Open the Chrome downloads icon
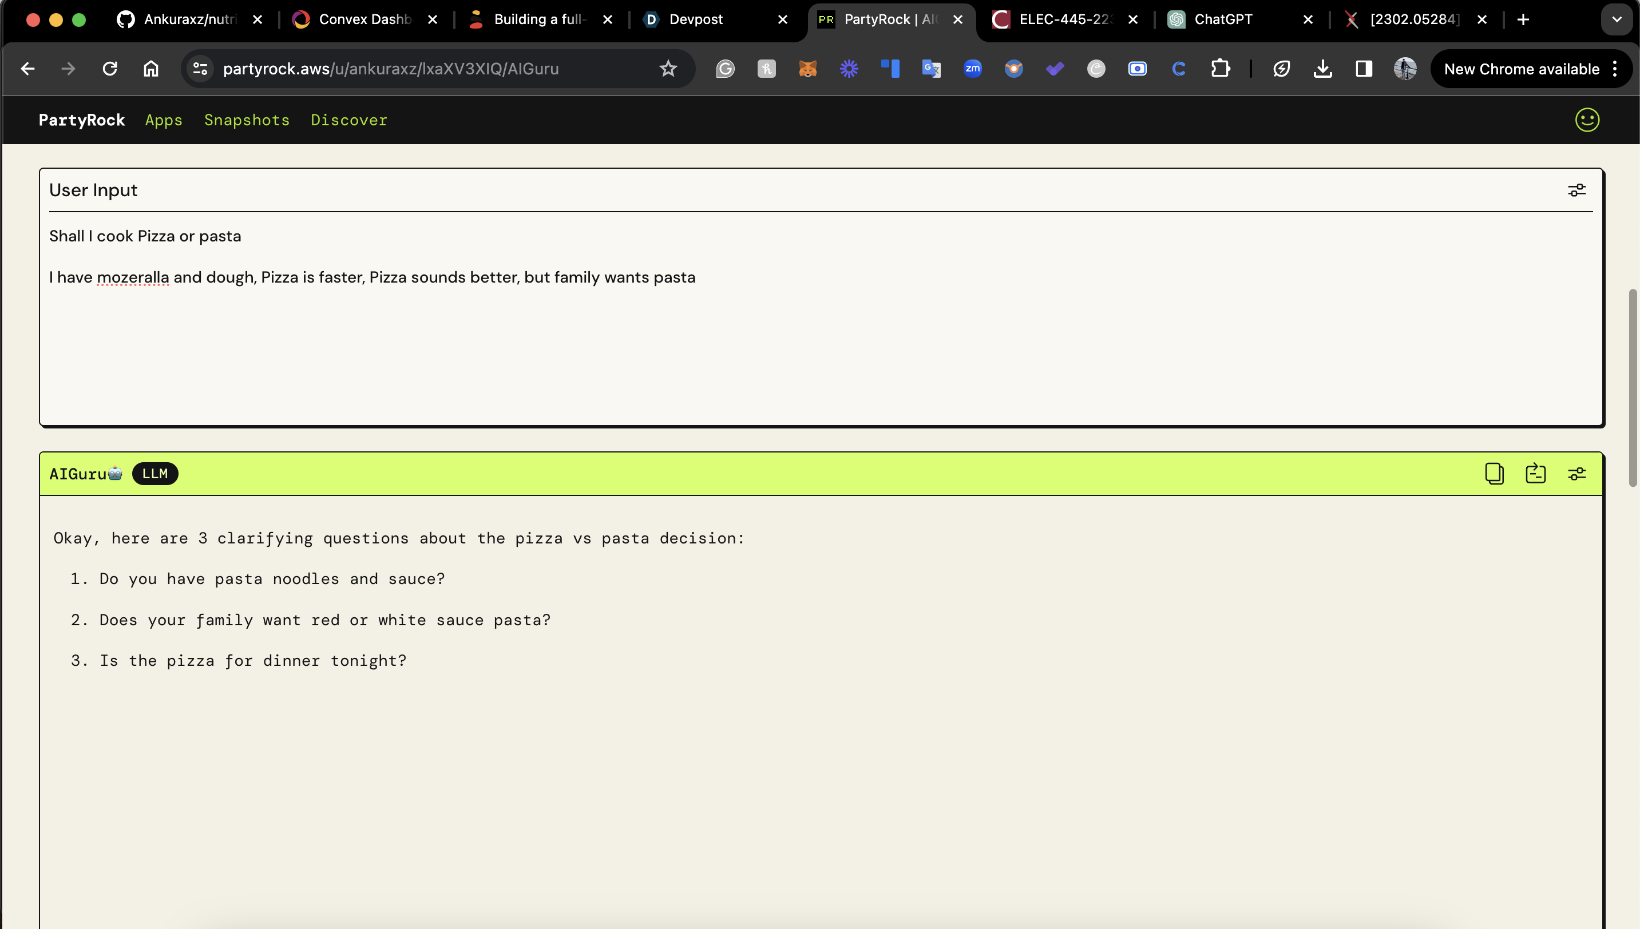 [1323, 69]
